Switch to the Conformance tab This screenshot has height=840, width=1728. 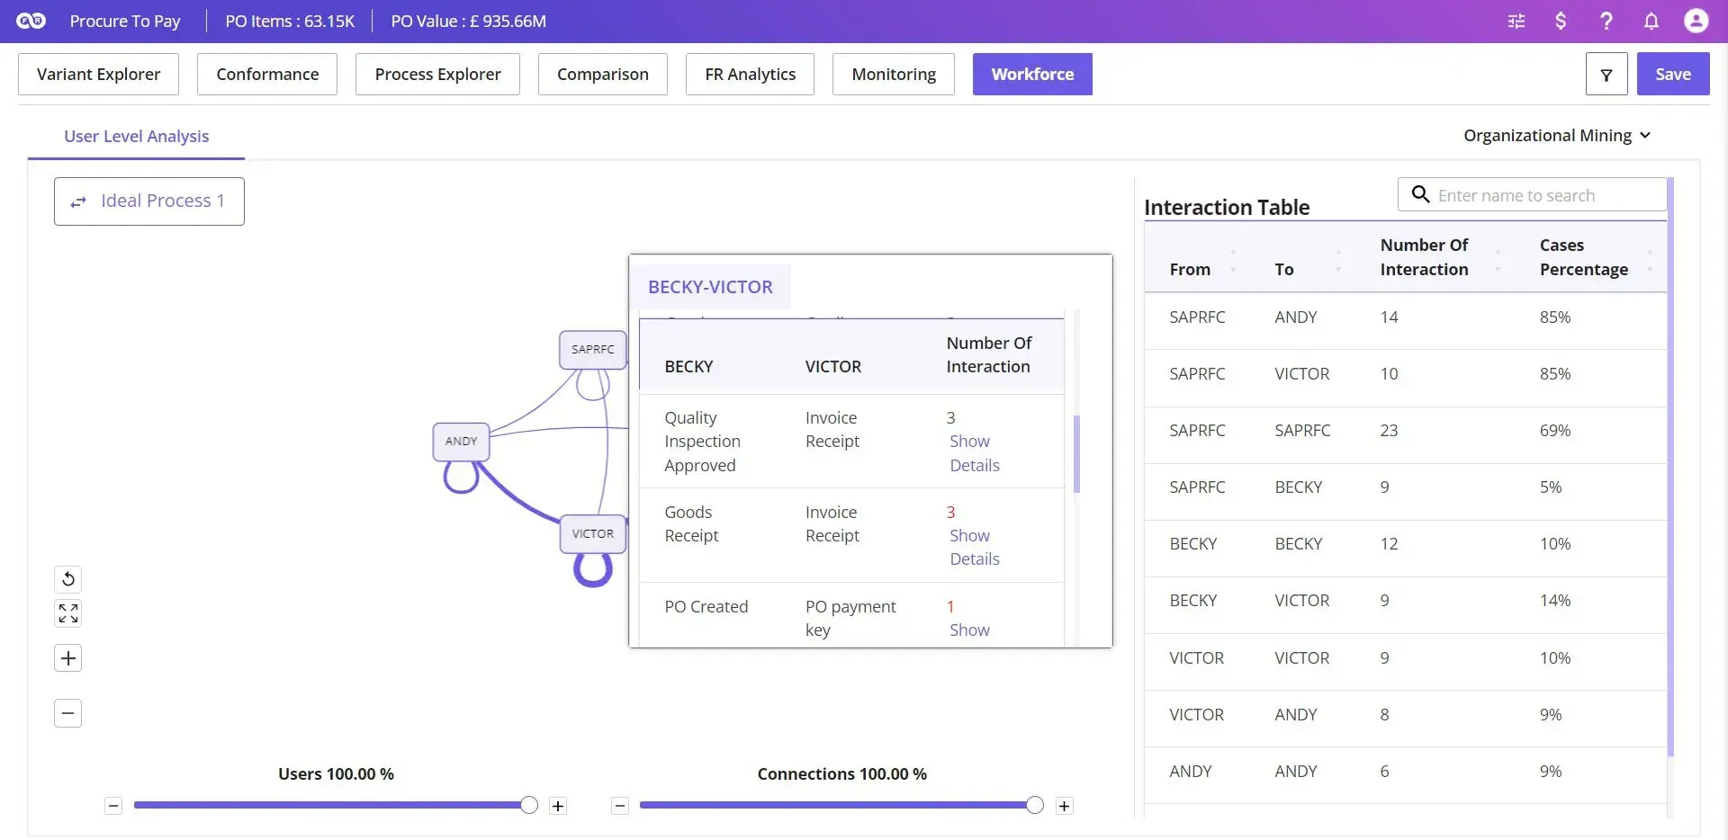(267, 75)
